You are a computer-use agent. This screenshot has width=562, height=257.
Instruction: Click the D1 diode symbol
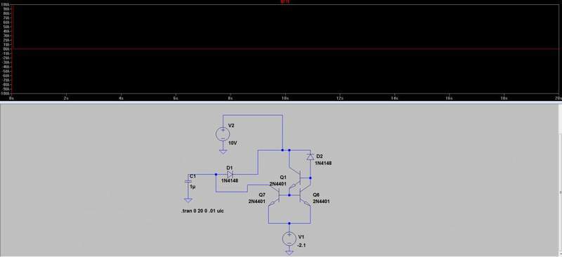pos(230,174)
